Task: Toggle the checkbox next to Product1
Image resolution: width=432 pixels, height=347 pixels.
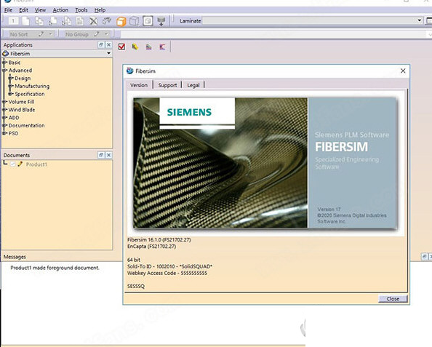Action: click(12, 164)
